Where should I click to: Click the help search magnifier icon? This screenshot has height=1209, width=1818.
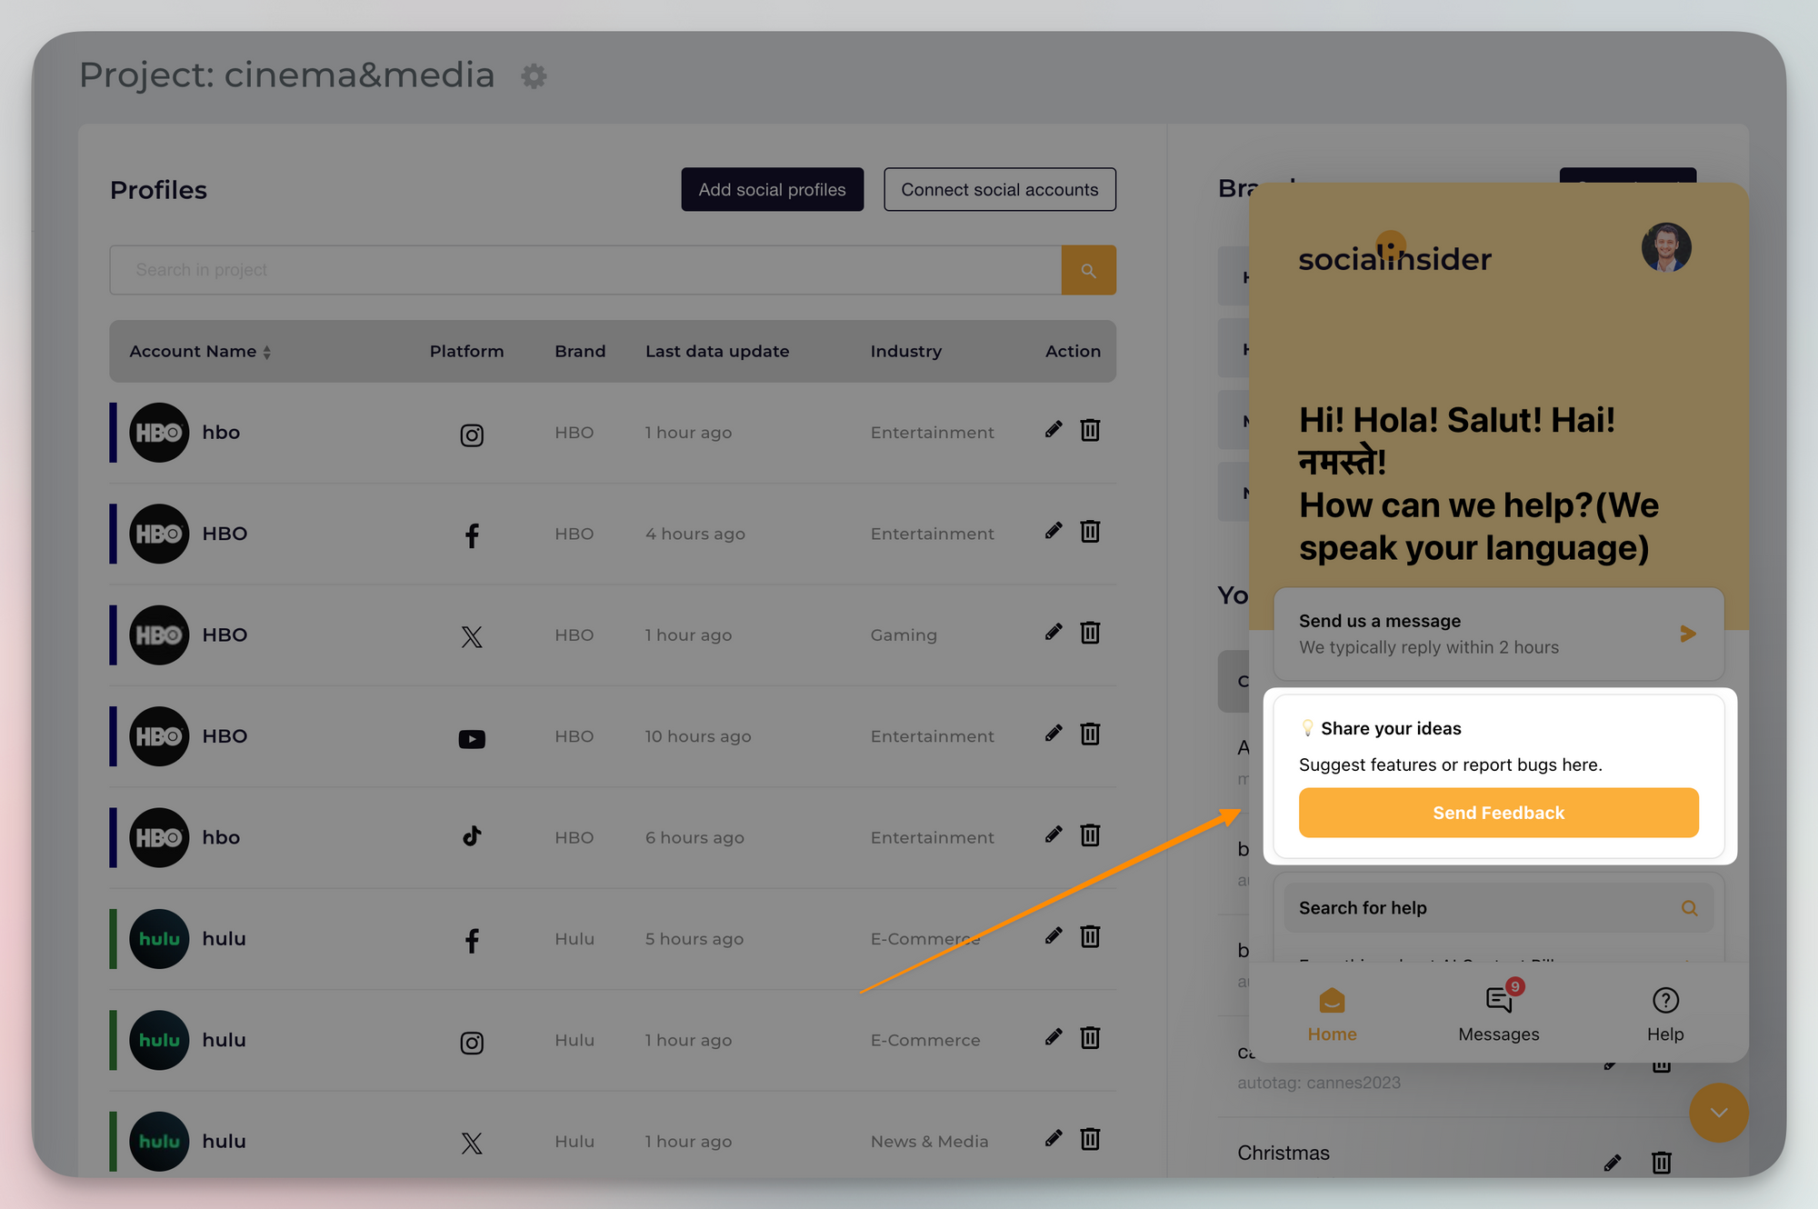pyautogui.click(x=1690, y=908)
